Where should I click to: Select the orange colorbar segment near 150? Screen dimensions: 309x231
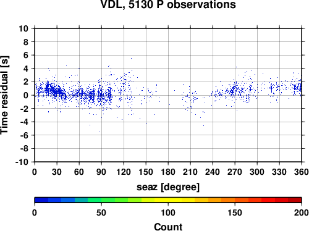click(228, 200)
